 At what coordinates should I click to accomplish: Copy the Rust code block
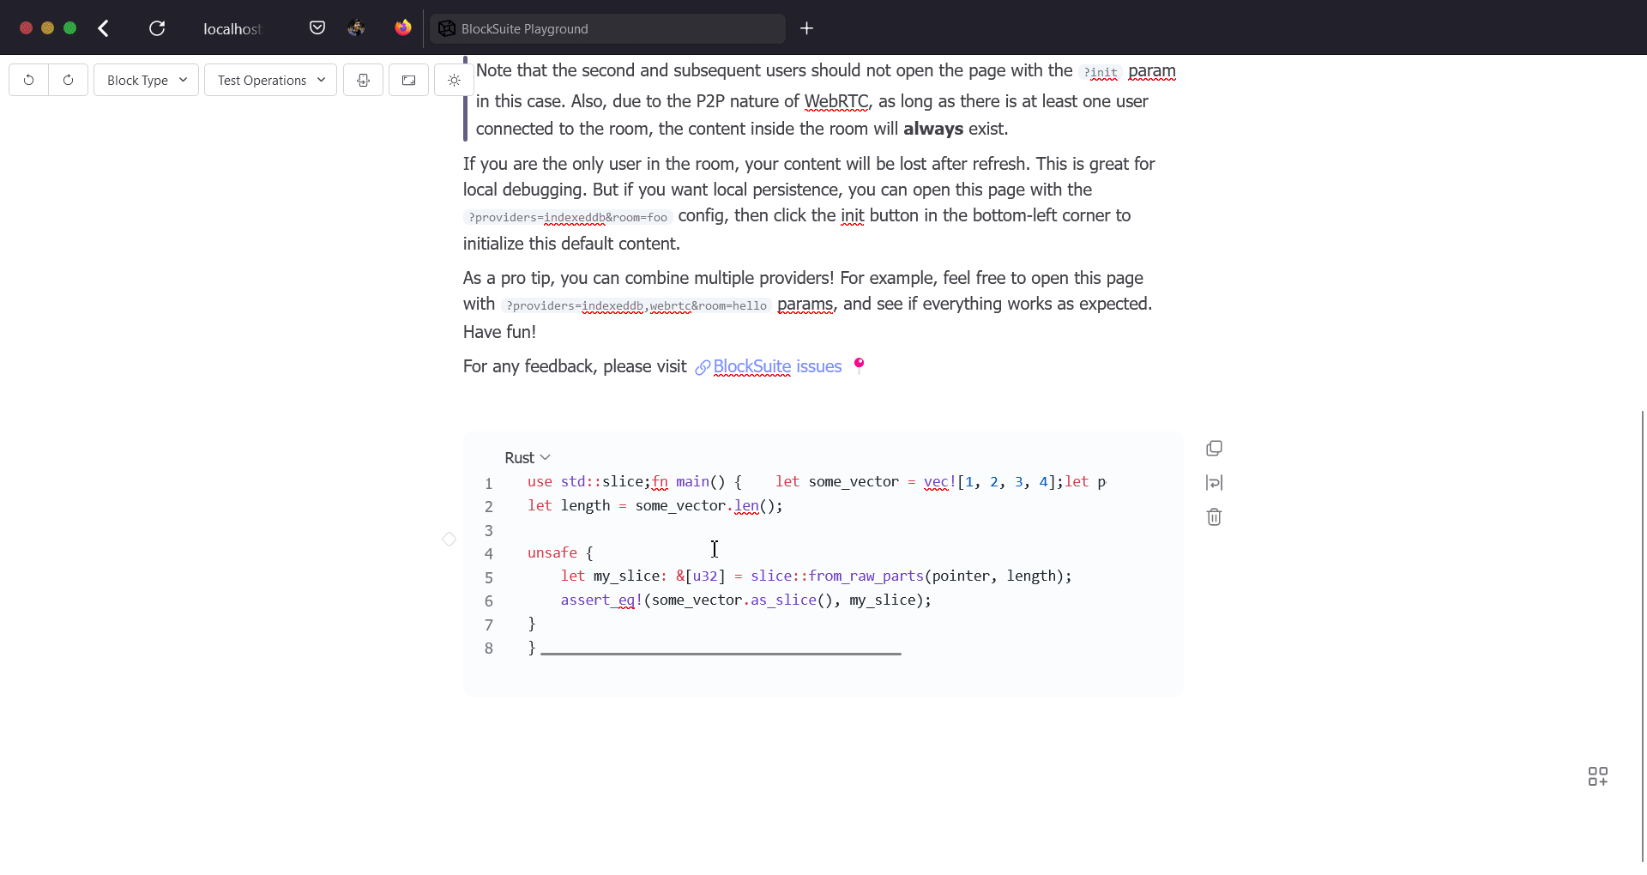(x=1214, y=448)
